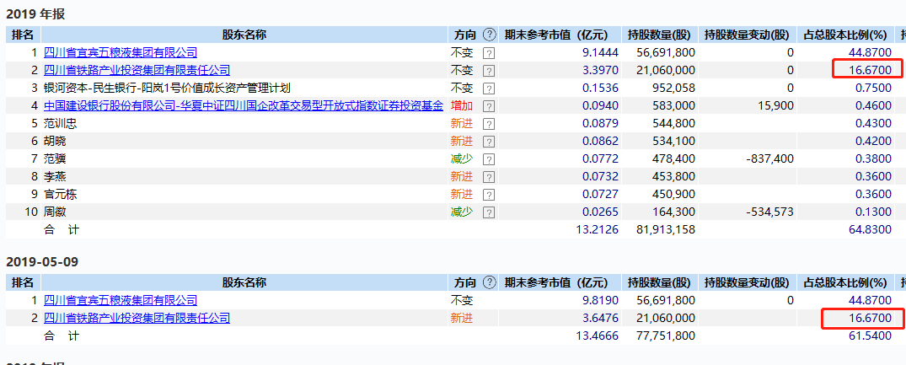Image resolution: width=906 pixels, height=365 pixels.
Task: Select shareholder name 李燕
Action: (x=56, y=176)
